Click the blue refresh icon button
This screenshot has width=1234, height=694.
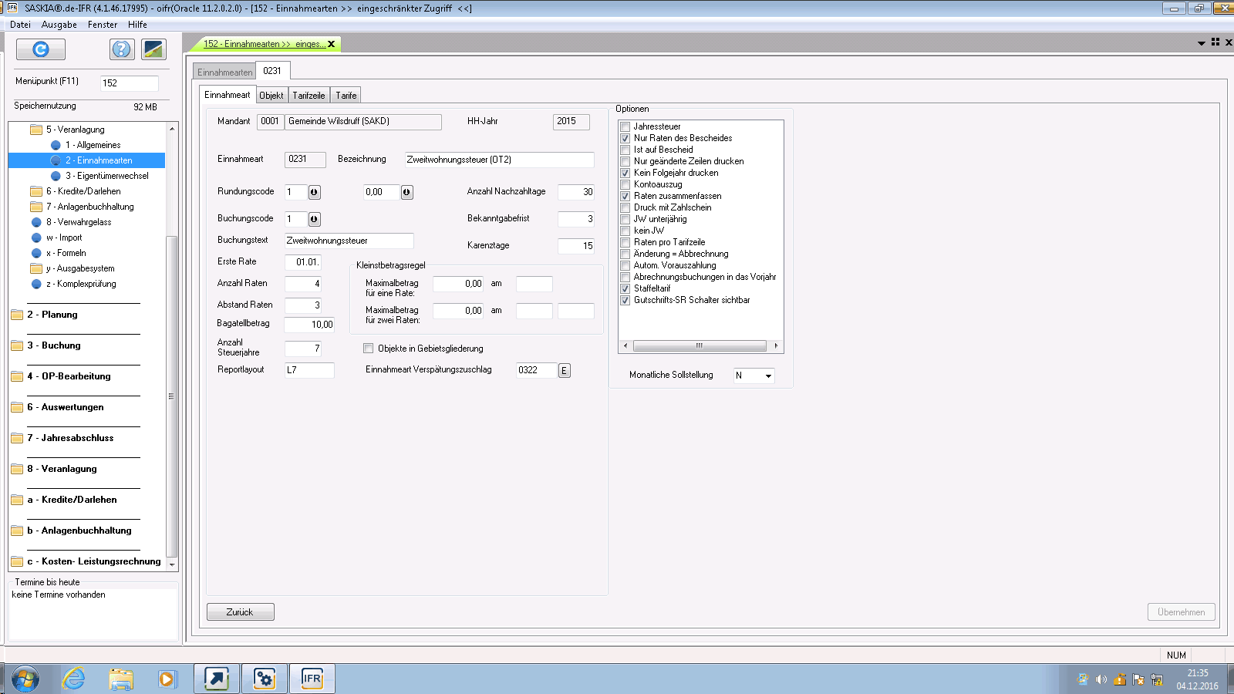41,49
